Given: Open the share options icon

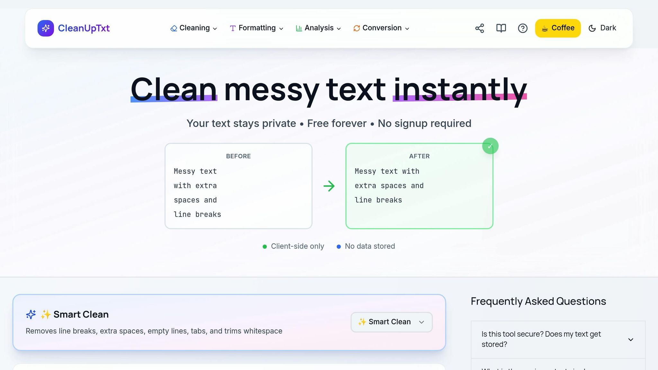Looking at the screenshot, I should pyautogui.click(x=479, y=28).
